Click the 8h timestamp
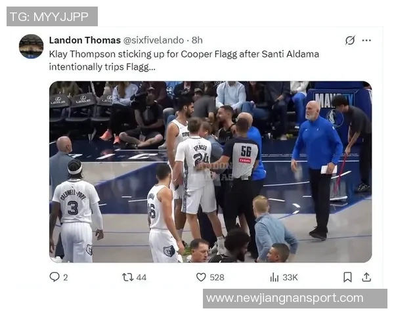 tap(197, 40)
